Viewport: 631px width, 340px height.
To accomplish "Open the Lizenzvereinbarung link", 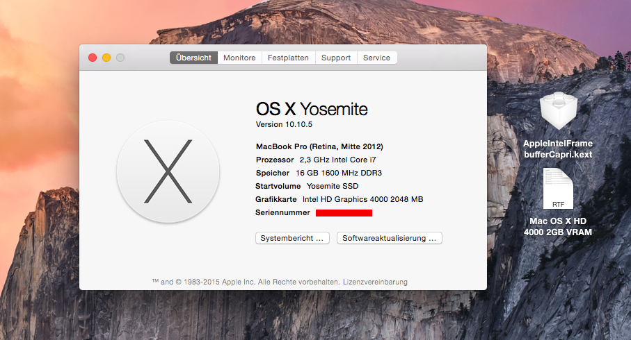I will [x=375, y=282].
